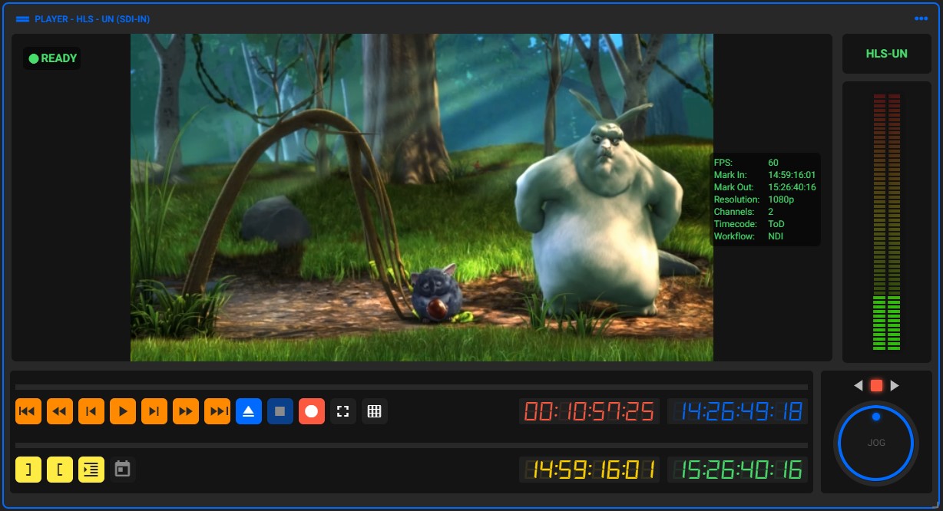Rewind playback with the double-left arrow button
This screenshot has width=943, height=511.
[60, 411]
